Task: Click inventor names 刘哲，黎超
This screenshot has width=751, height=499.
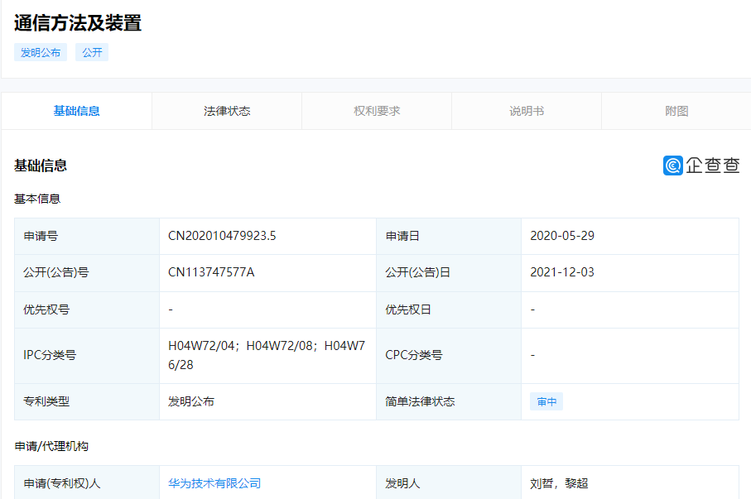Action: click(559, 483)
